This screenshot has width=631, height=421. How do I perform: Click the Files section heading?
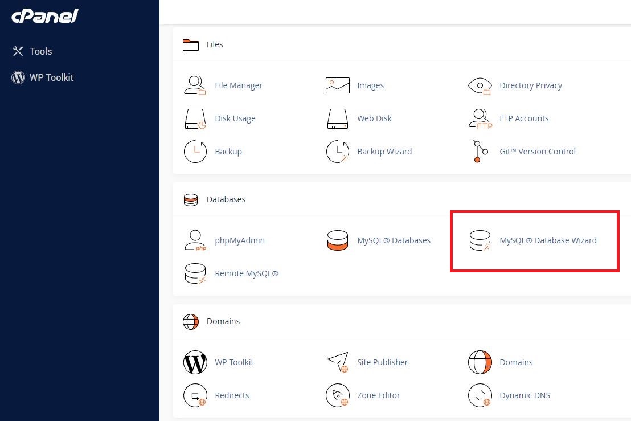pos(215,44)
